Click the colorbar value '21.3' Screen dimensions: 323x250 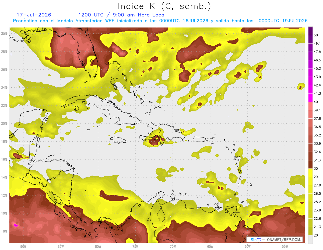coord(317,227)
